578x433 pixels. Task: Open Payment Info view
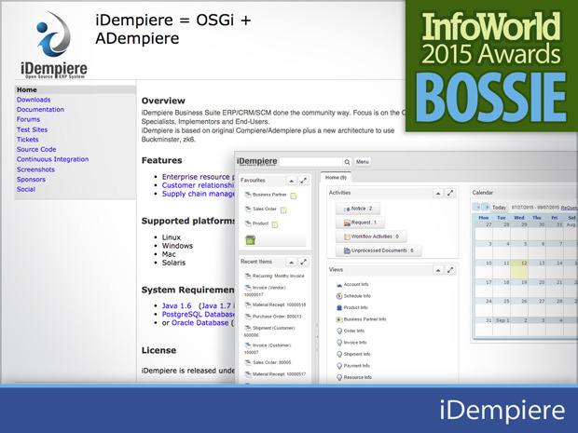(356, 366)
